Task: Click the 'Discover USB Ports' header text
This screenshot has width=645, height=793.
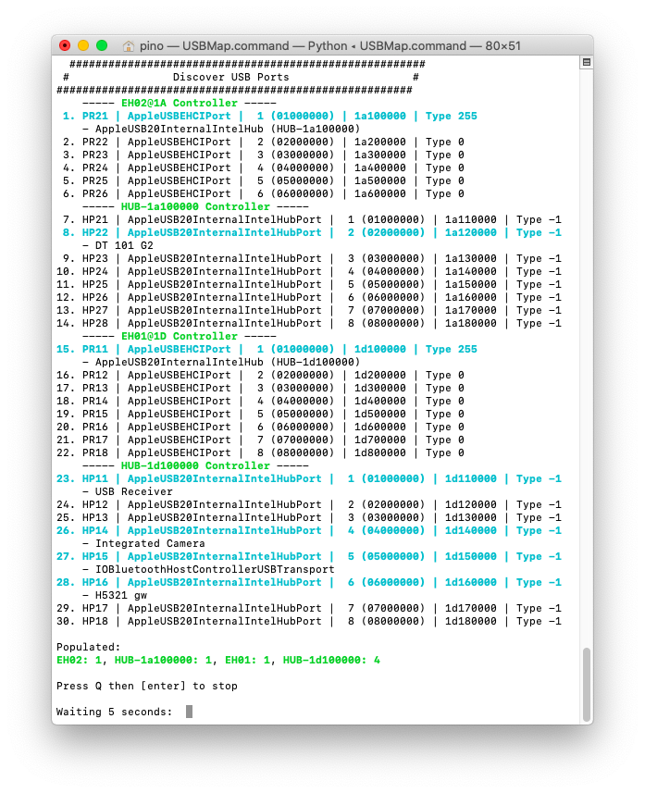Action: 230,78
